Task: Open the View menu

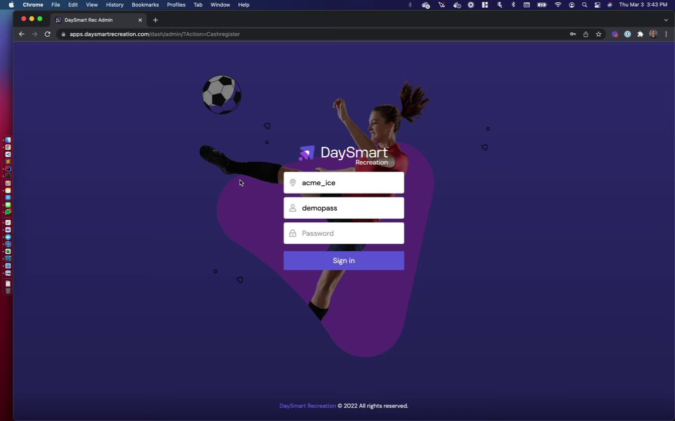Action: [91, 5]
